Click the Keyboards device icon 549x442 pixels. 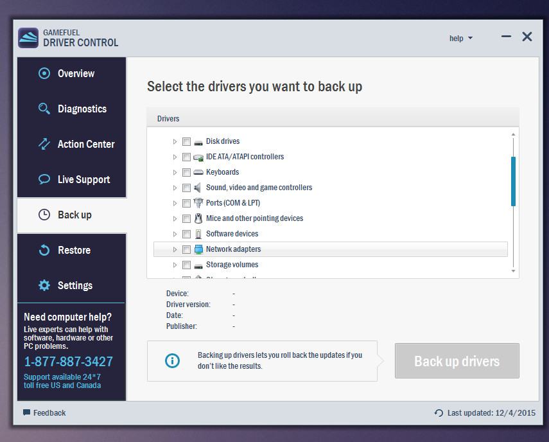(198, 172)
